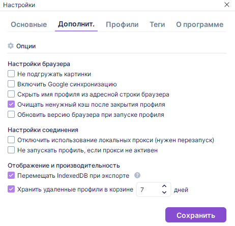Go to the Теги tab
The width and height of the screenshot is (235, 226).
[157, 24]
